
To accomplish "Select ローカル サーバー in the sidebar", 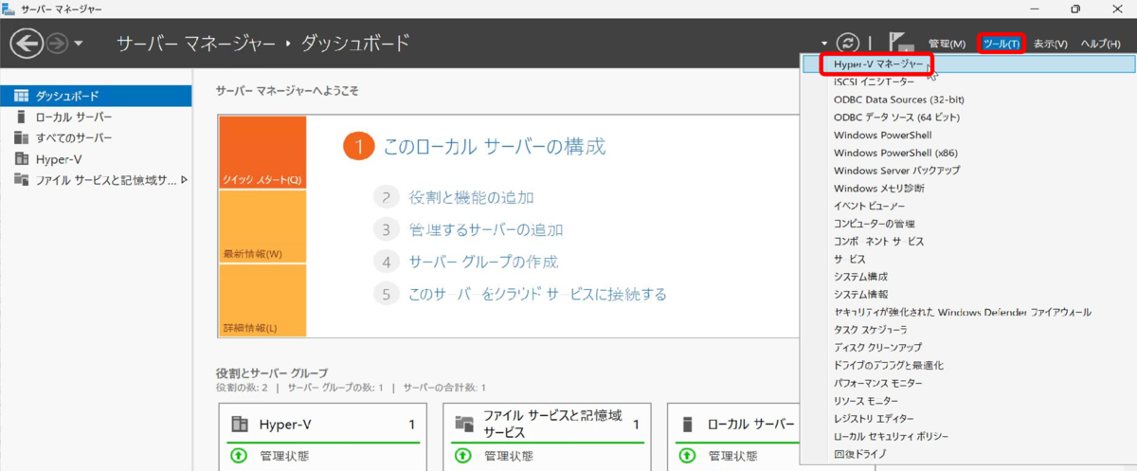I will click(x=96, y=117).
